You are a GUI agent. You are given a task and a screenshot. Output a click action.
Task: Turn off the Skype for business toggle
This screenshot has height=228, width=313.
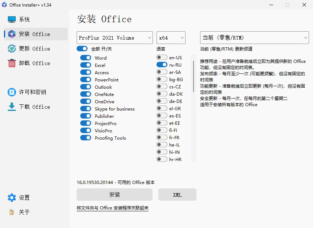click(x=85, y=109)
